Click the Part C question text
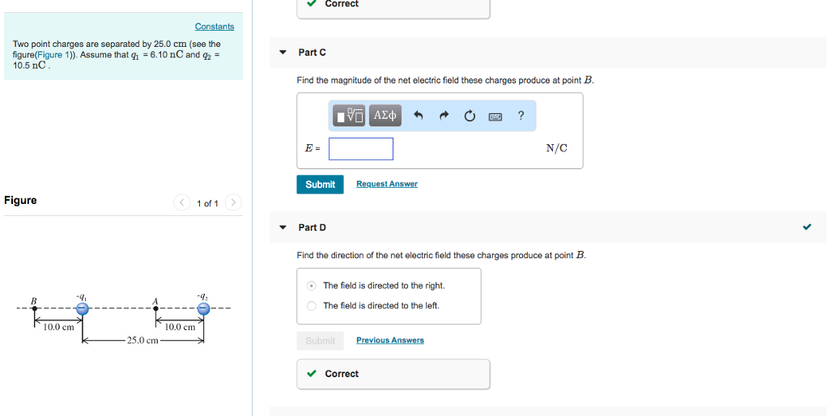This screenshot has height=416, width=829. pos(445,80)
